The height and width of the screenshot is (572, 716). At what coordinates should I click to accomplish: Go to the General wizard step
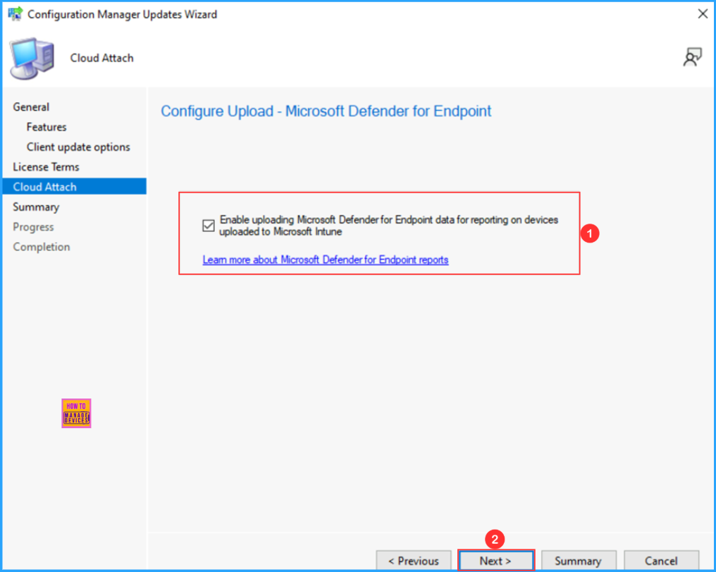tap(31, 107)
